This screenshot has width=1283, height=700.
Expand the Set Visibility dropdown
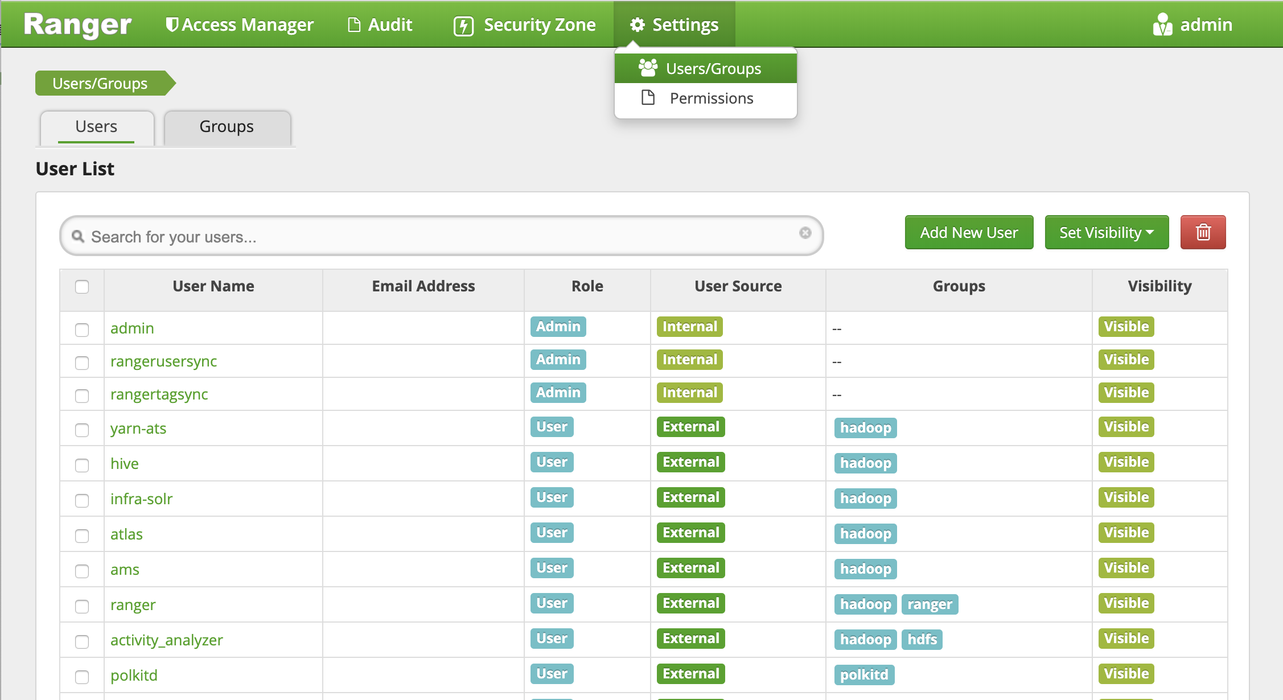tap(1107, 232)
